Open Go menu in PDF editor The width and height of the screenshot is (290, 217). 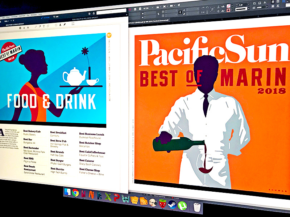tap(28, 15)
